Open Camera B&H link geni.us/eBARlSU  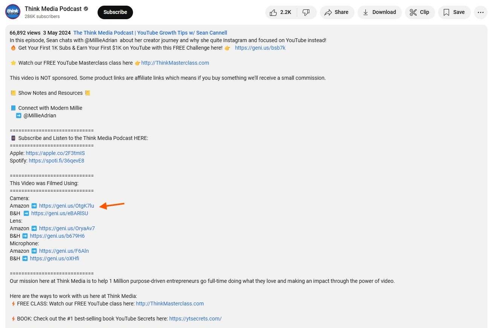pos(60,213)
